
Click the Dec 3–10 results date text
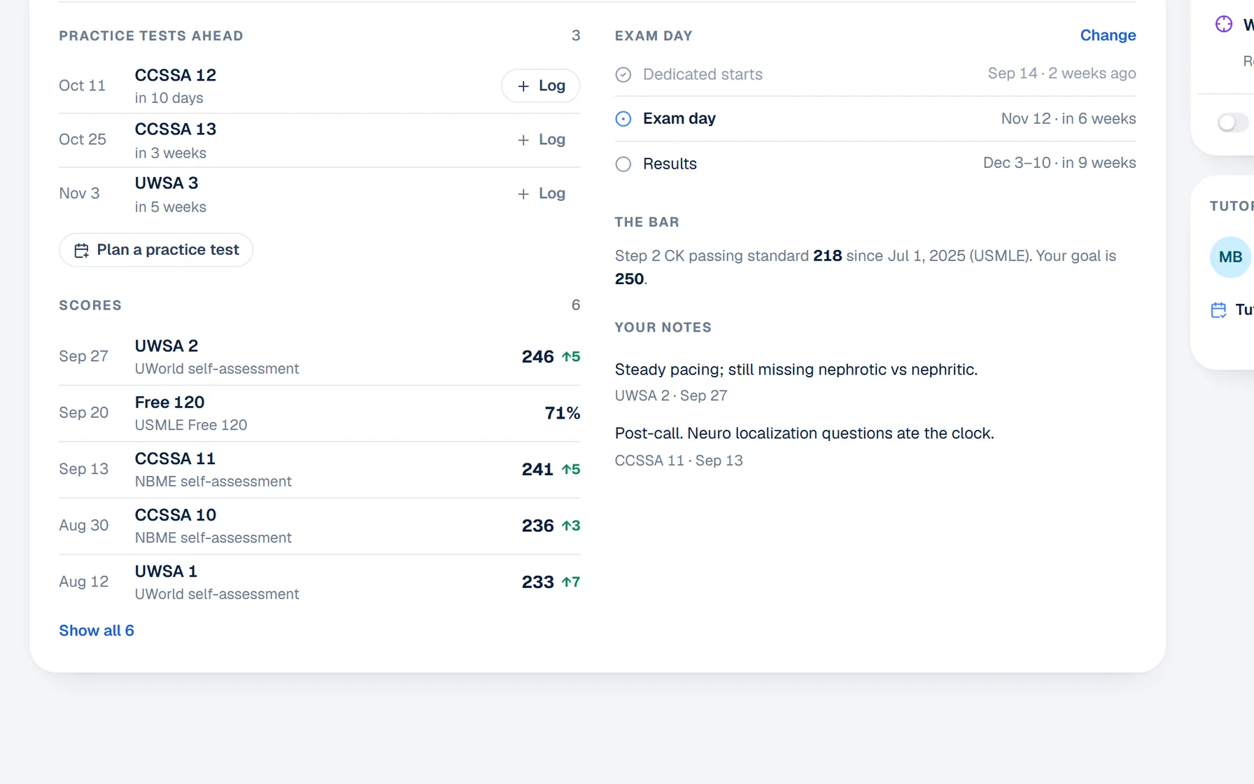coord(1017,163)
